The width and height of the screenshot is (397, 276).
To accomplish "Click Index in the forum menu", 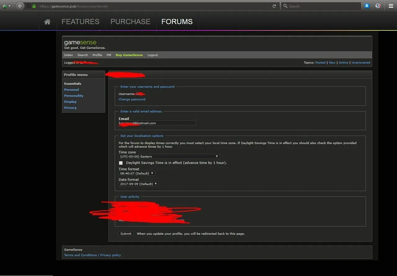I will tap(69, 55).
